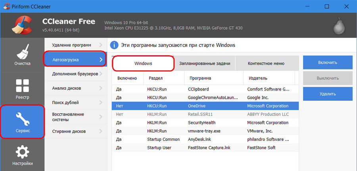The image size is (357, 171).
Task: Select the vmware-tray.exe entry
Action: tap(205, 131)
